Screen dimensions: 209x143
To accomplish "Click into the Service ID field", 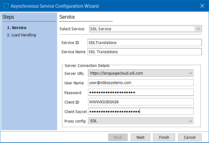I will coord(144,43).
